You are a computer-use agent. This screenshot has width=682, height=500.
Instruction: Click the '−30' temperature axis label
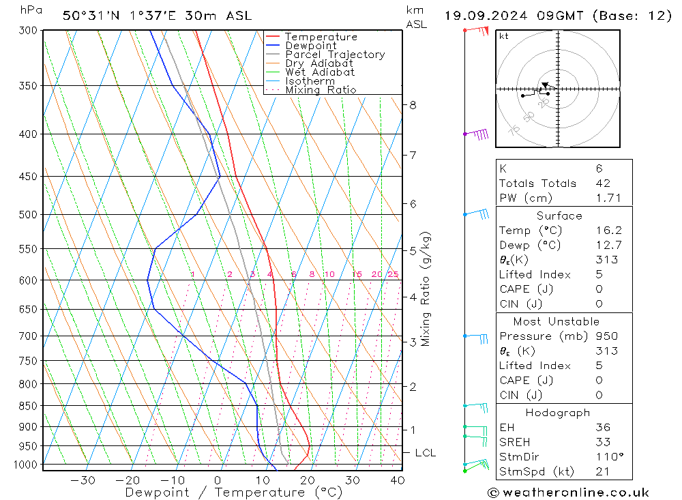coord(83,480)
